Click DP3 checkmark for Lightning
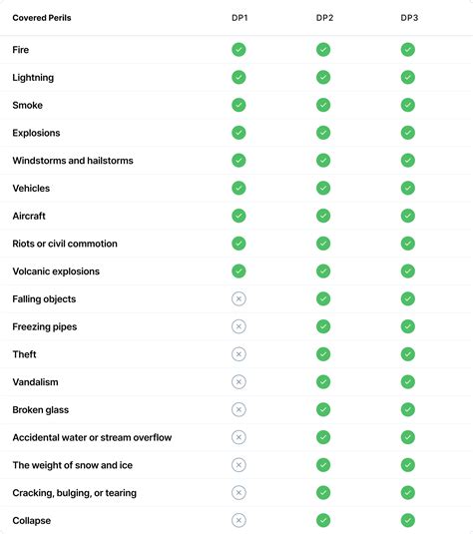 point(407,77)
